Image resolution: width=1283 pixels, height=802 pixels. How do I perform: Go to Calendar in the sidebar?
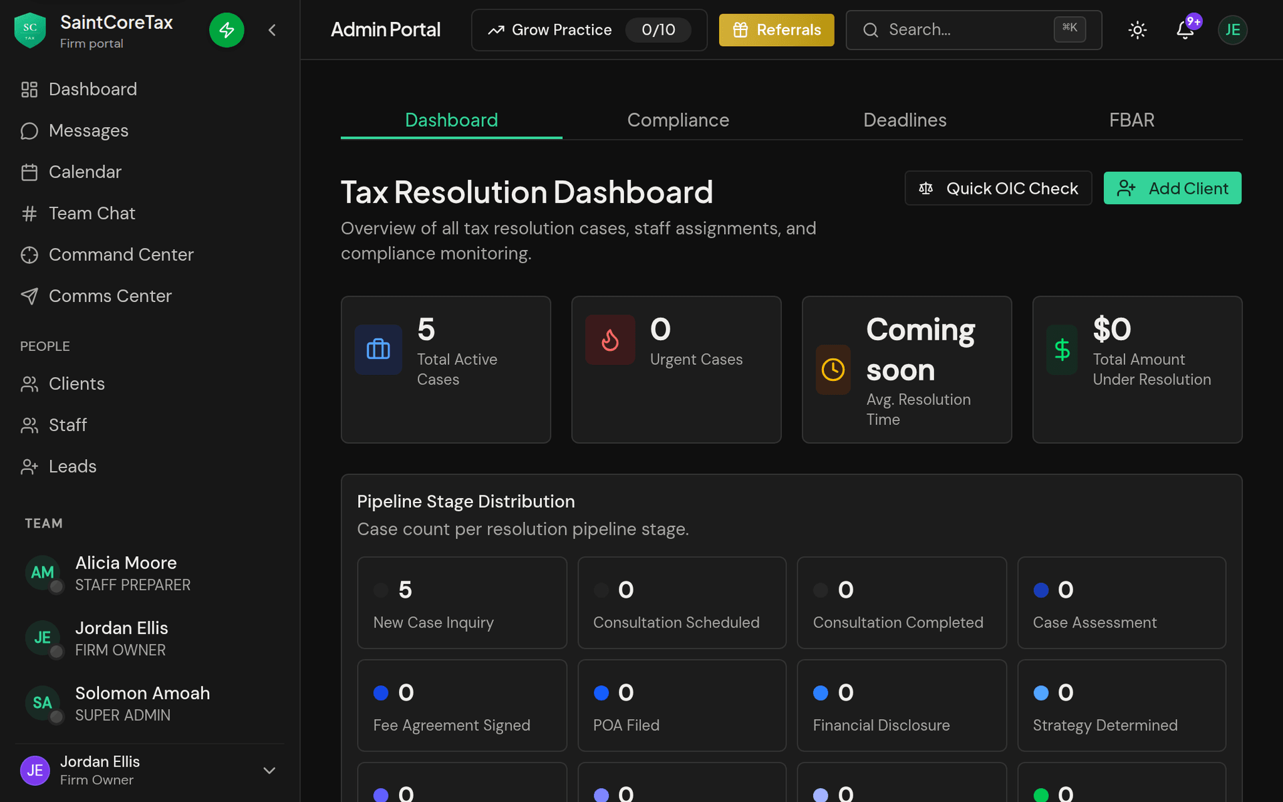150,172
